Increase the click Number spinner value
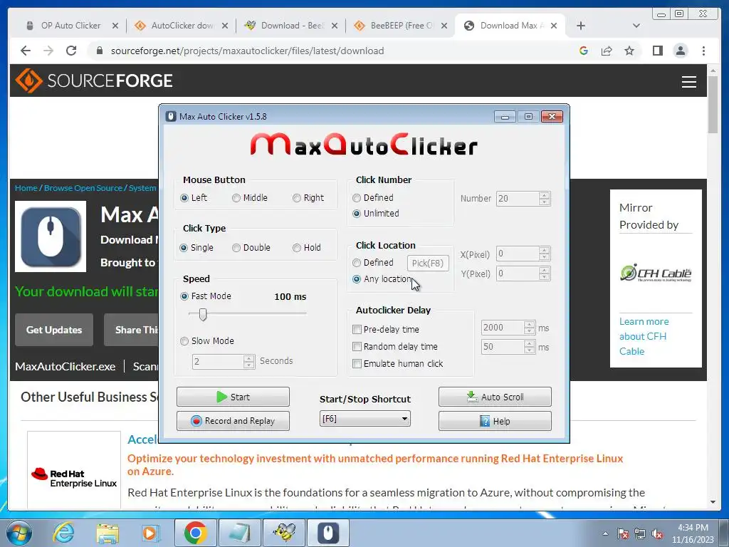Image resolution: width=729 pixels, height=547 pixels. pyautogui.click(x=545, y=195)
